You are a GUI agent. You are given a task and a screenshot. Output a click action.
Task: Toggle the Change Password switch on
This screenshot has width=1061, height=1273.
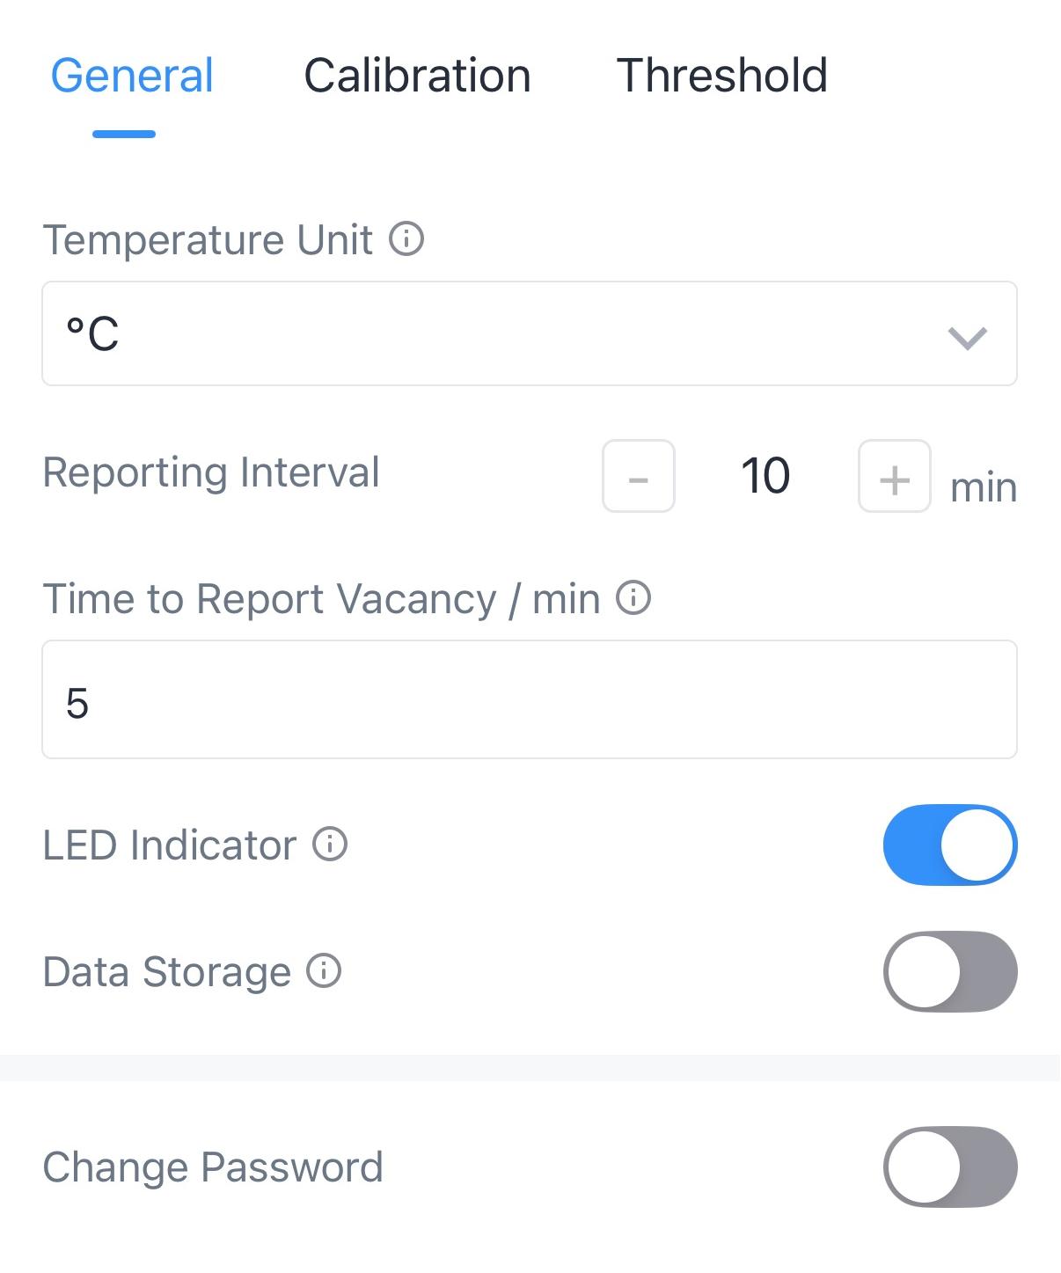point(950,1167)
